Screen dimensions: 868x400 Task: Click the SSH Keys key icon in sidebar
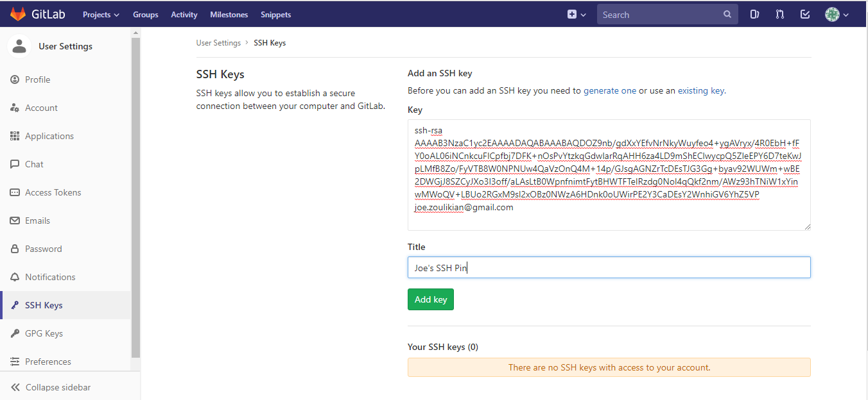click(15, 305)
